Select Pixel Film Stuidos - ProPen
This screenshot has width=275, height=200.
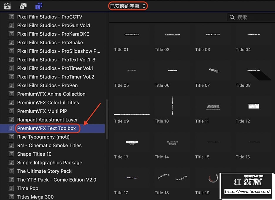tap(47, 85)
